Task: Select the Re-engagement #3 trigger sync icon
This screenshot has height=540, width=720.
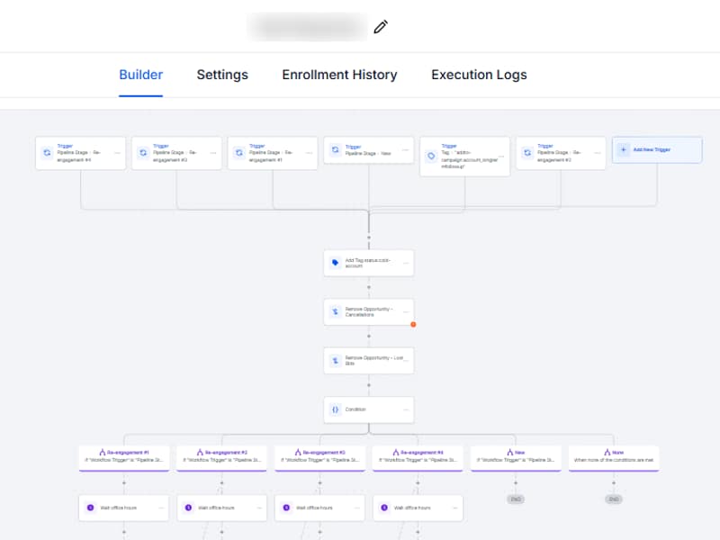Action: click(143, 153)
